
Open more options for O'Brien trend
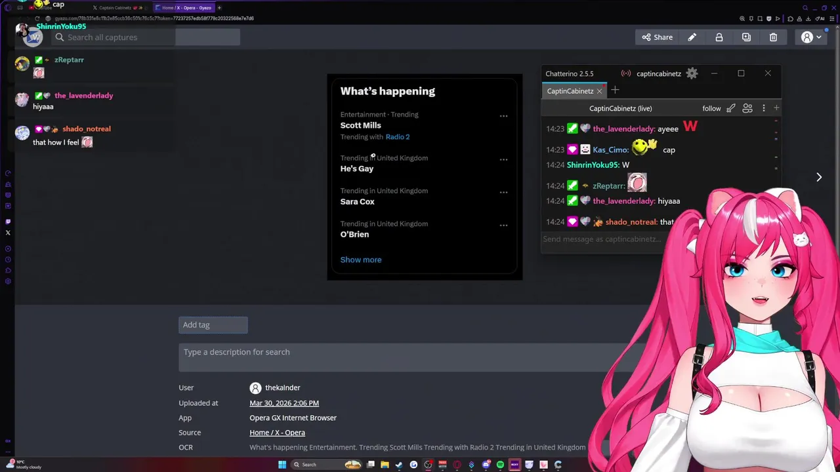pyautogui.click(x=503, y=225)
